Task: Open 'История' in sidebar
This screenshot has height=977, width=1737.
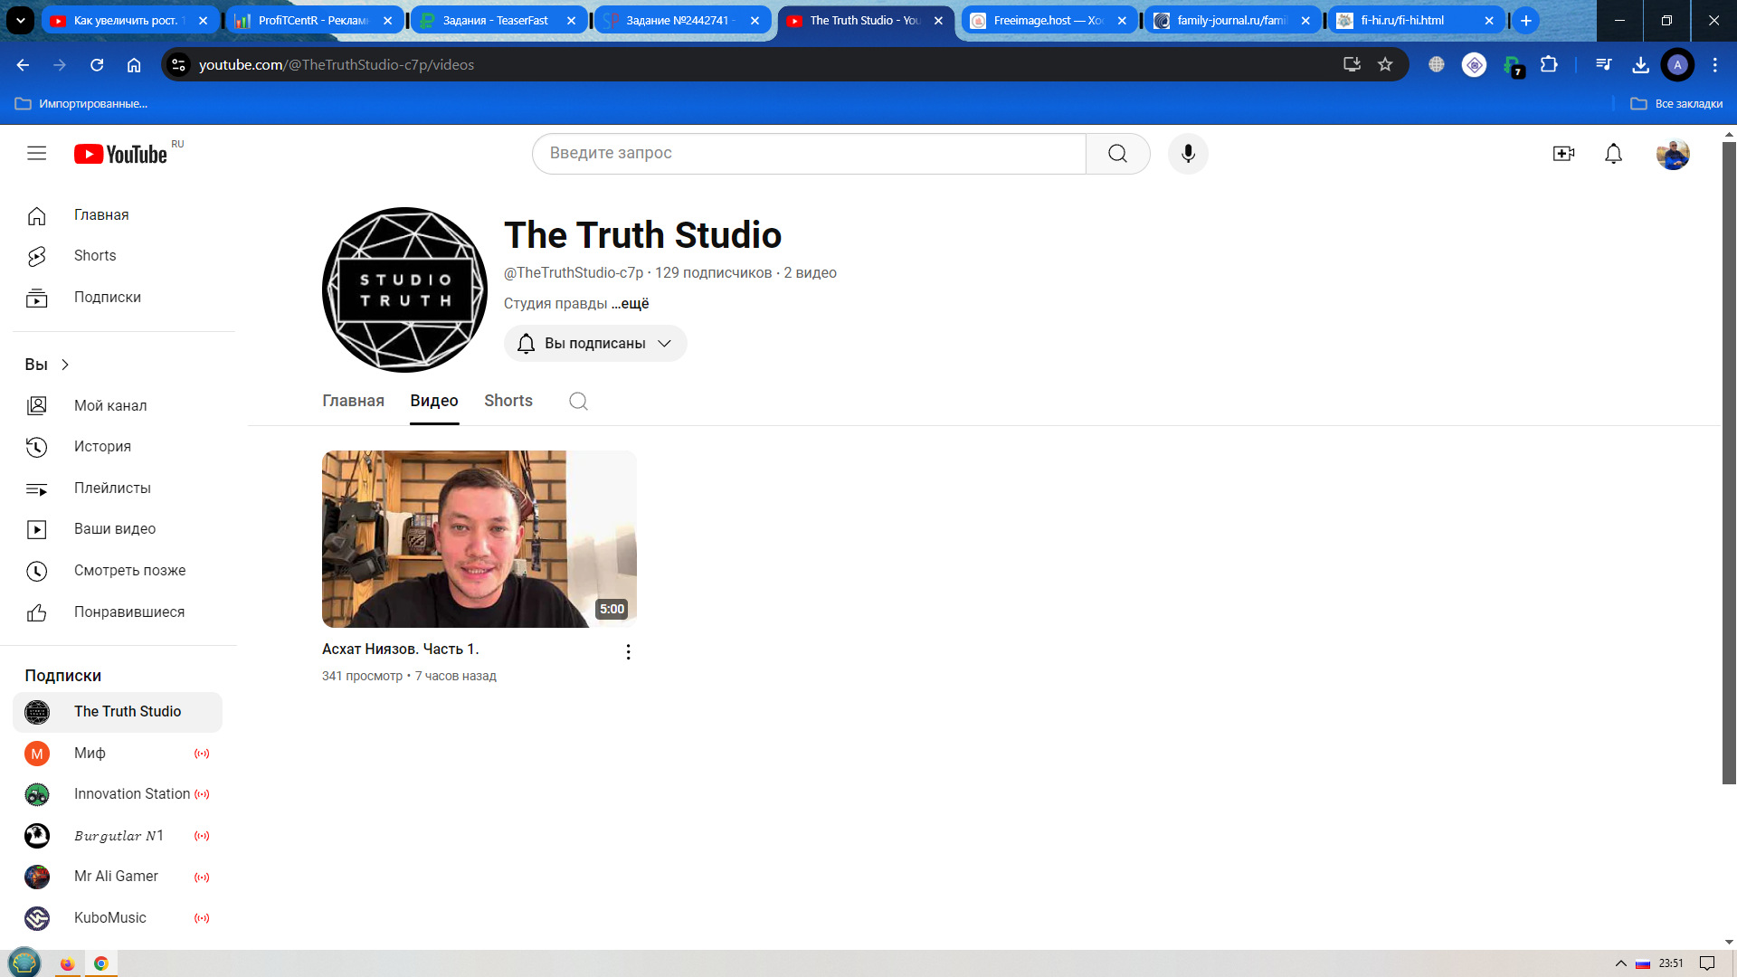Action: 118,447
